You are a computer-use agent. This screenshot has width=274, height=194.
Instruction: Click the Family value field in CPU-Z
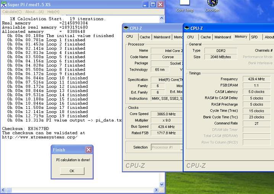point(158,86)
